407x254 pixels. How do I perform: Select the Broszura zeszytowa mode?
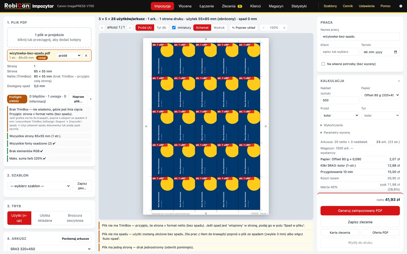tap(75, 218)
